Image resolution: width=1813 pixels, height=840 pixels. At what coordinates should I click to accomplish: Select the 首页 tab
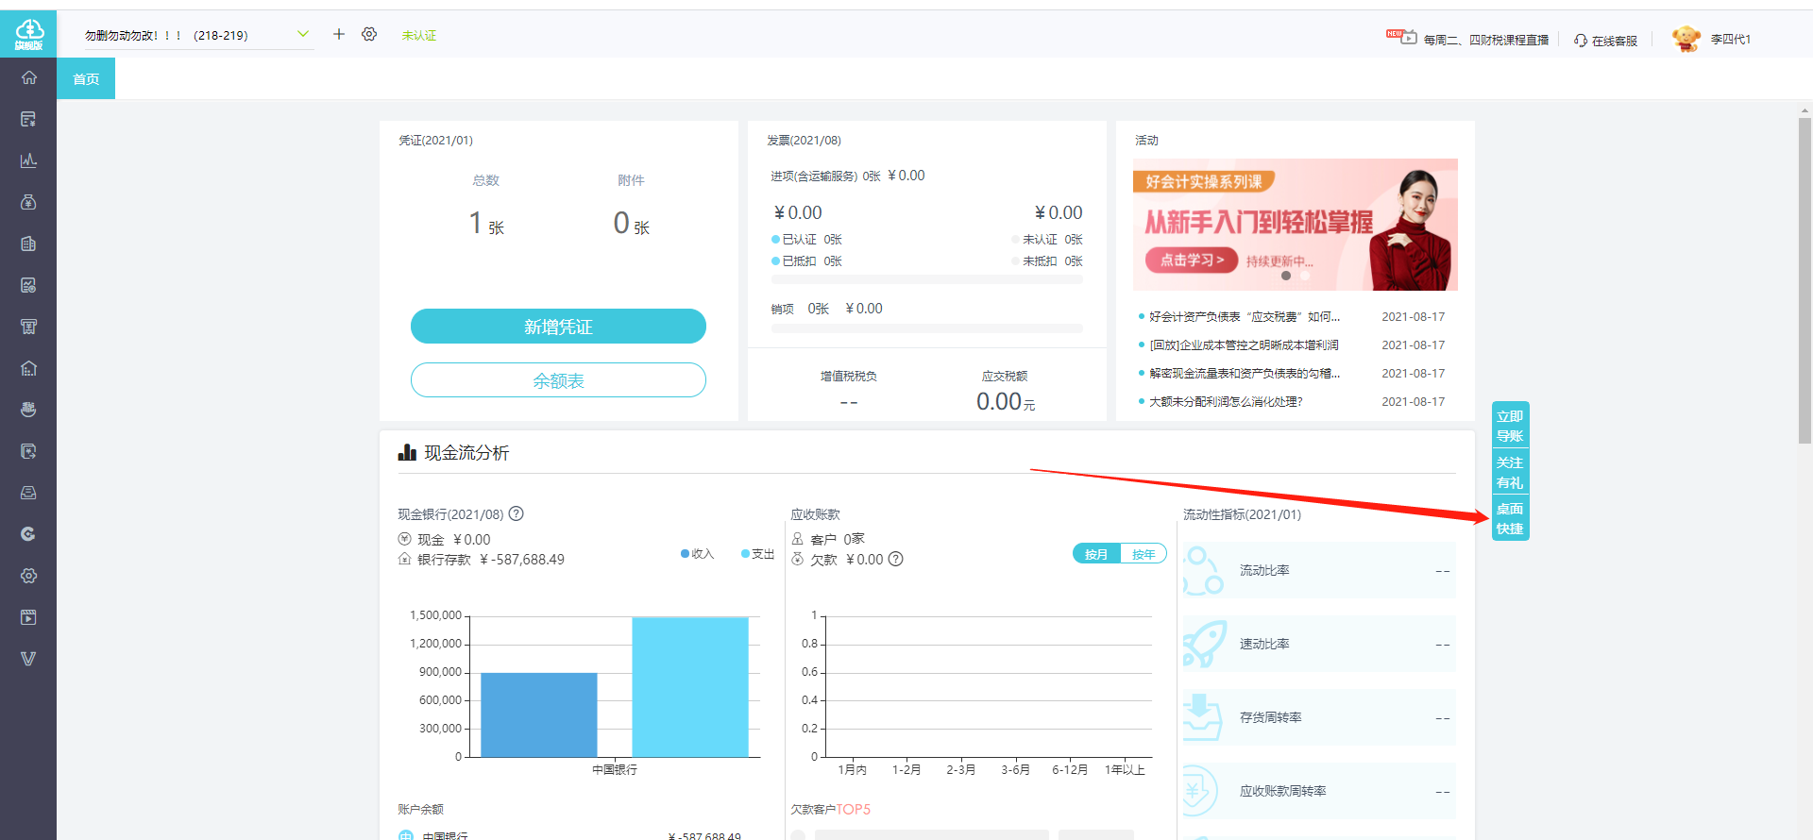[86, 78]
